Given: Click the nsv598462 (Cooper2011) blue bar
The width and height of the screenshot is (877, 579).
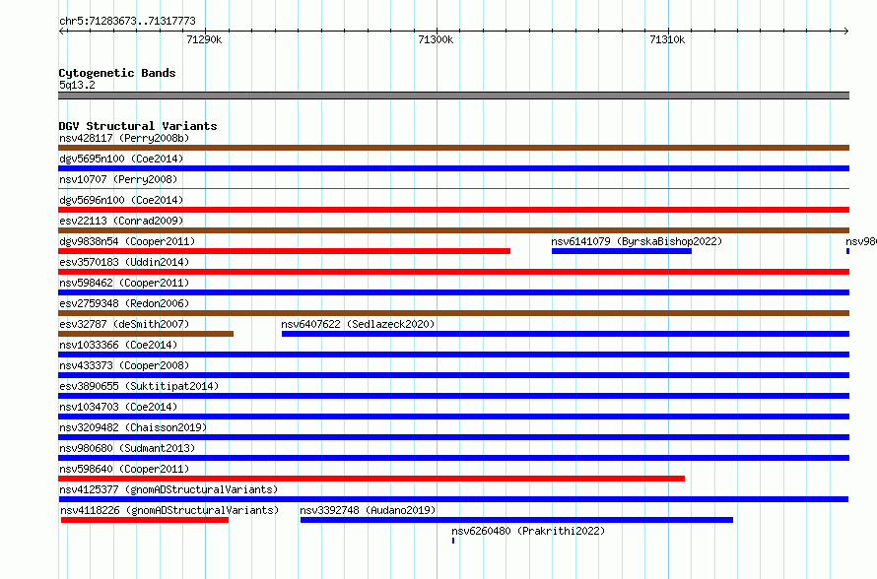Looking at the screenshot, I should pyautogui.click(x=453, y=292).
